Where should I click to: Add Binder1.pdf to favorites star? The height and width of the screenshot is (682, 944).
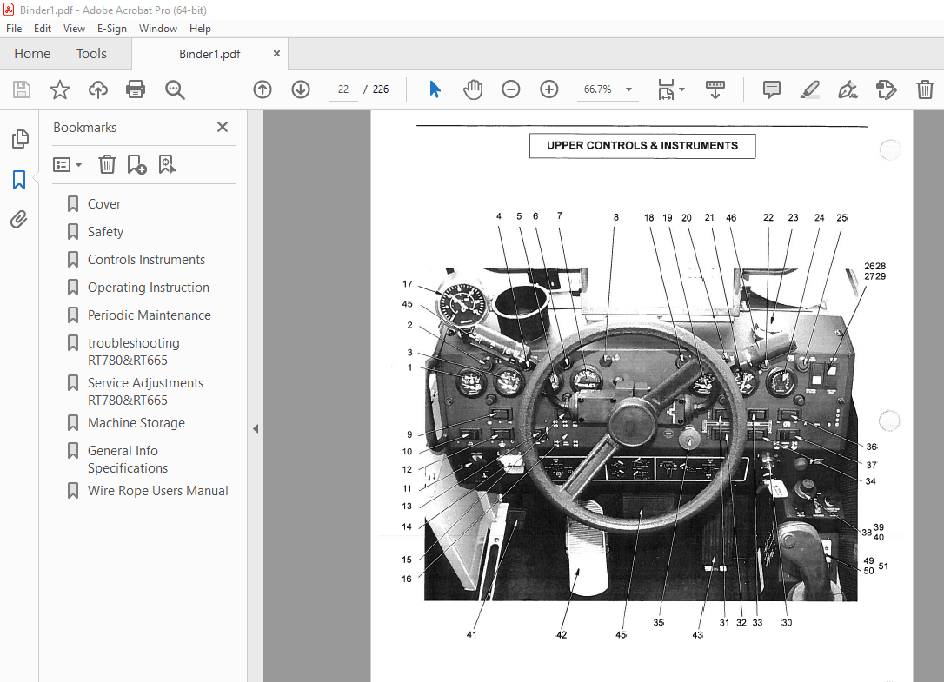pyautogui.click(x=59, y=89)
